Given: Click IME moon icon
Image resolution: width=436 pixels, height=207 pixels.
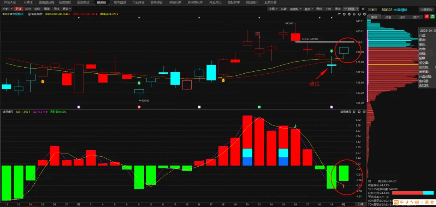Looking at the screenshot, I should pos(407,202).
